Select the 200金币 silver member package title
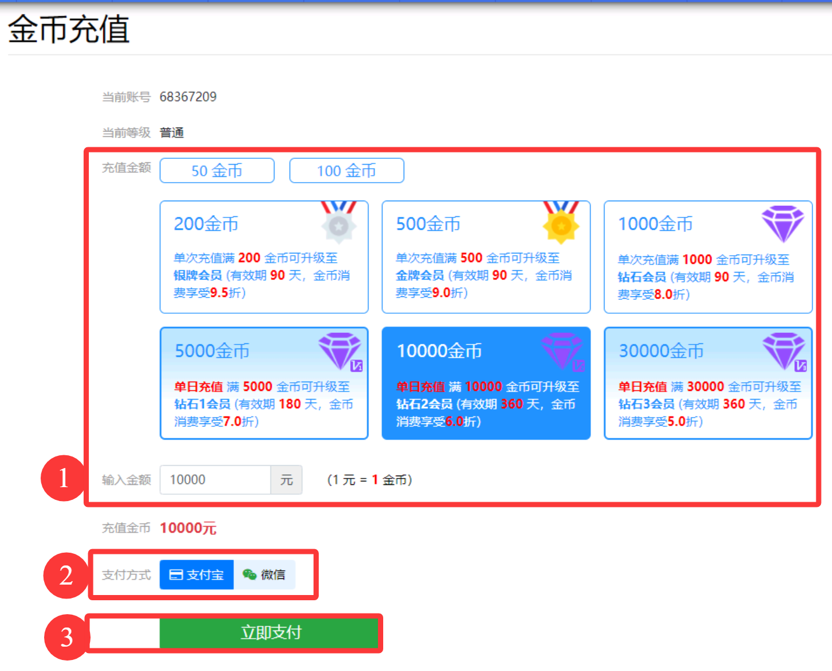The height and width of the screenshot is (671, 832). (206, 224)
